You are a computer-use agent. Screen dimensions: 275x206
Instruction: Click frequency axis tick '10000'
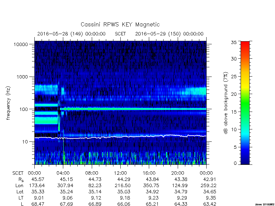point(21,45)
